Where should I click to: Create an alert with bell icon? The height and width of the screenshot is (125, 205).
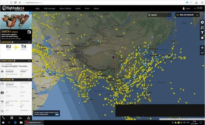tap(20, 118)
